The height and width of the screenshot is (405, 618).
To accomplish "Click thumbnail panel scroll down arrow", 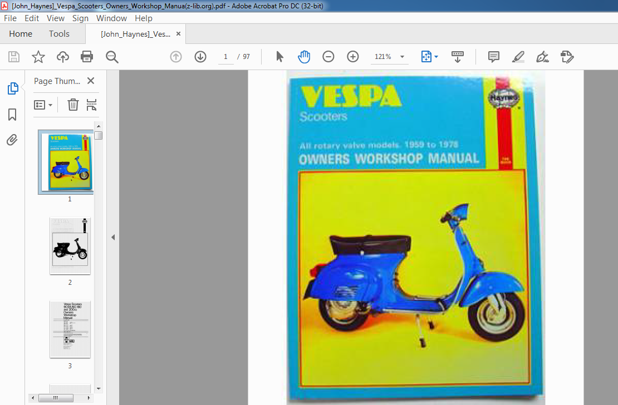I will [99, 388].
